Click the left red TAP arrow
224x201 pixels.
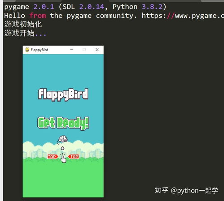coord(53,156)
